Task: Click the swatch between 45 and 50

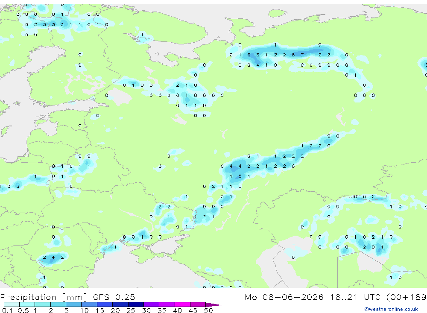Action: 198,304
